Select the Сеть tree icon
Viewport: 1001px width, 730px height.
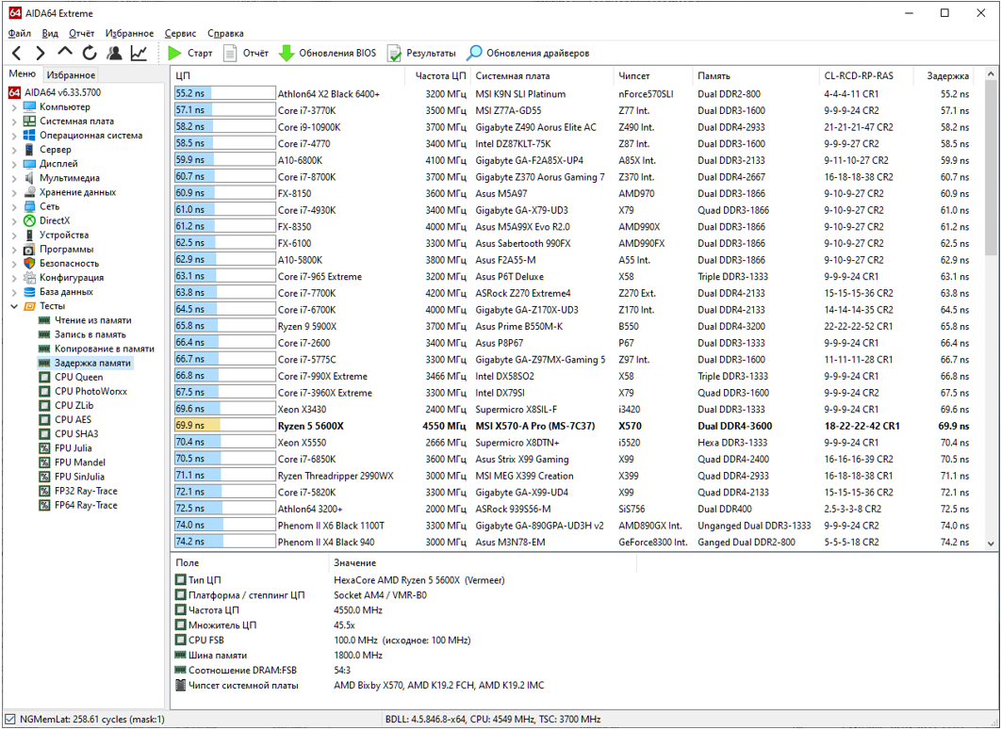click(29, 206)
